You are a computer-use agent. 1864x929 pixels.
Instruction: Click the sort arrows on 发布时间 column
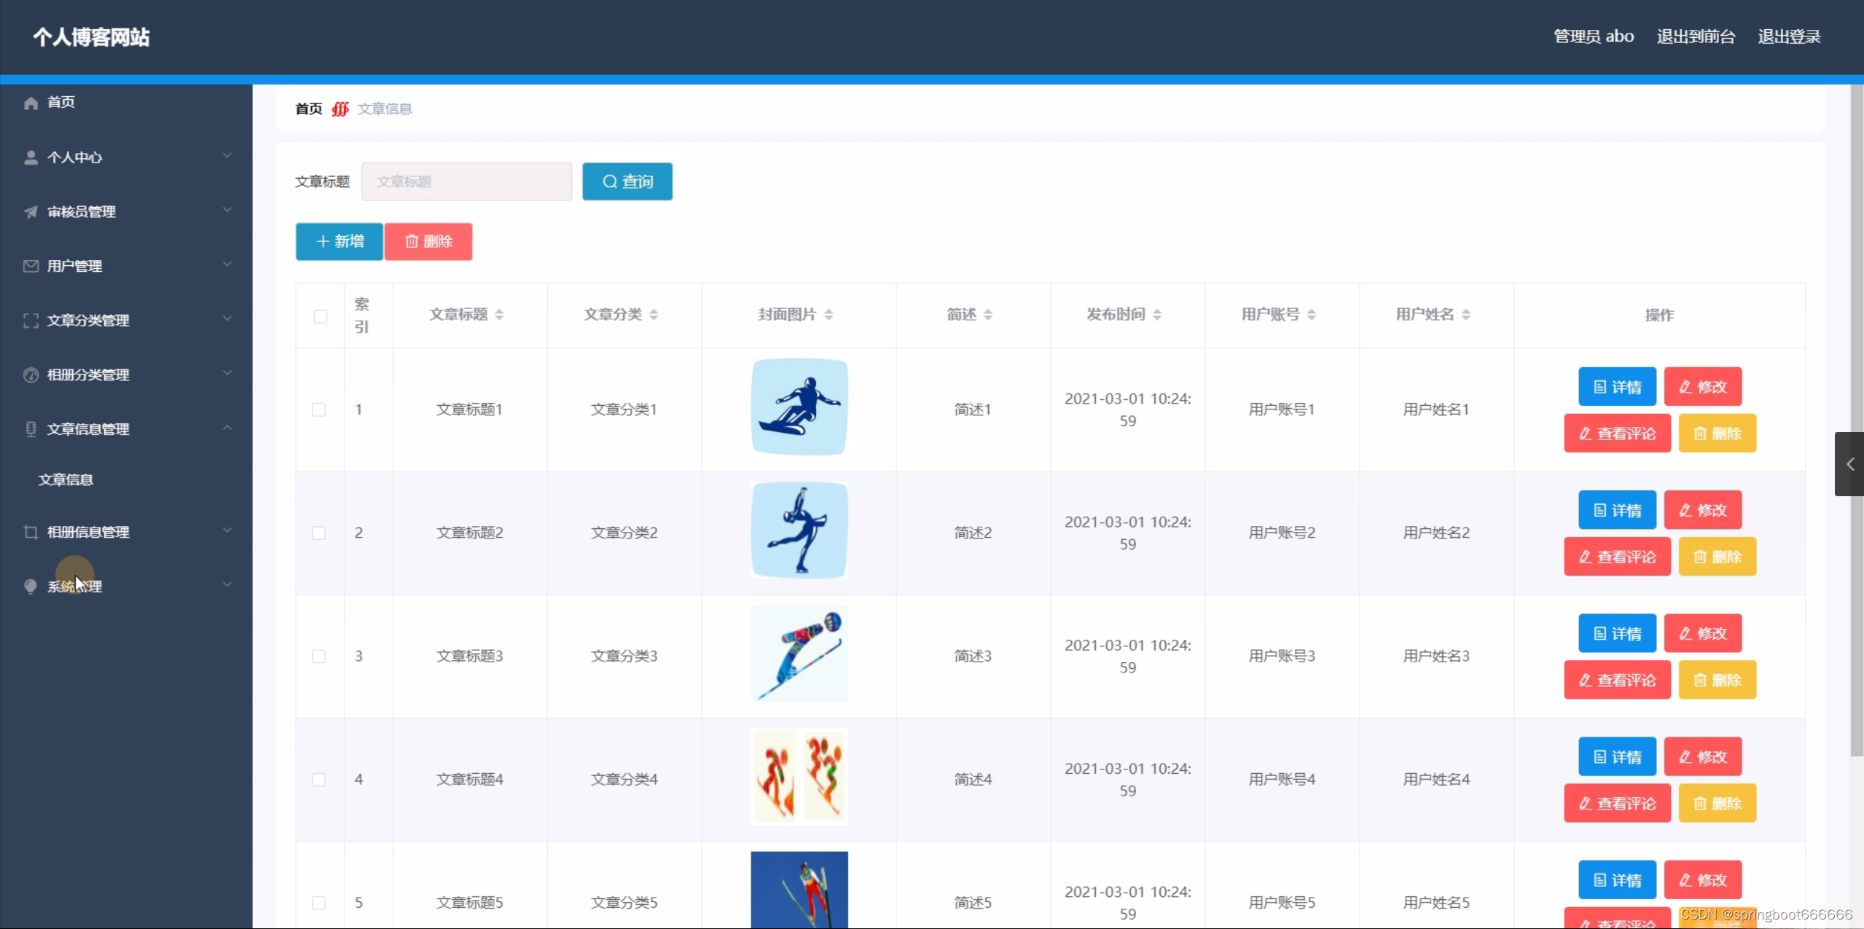click(1157, 315)
